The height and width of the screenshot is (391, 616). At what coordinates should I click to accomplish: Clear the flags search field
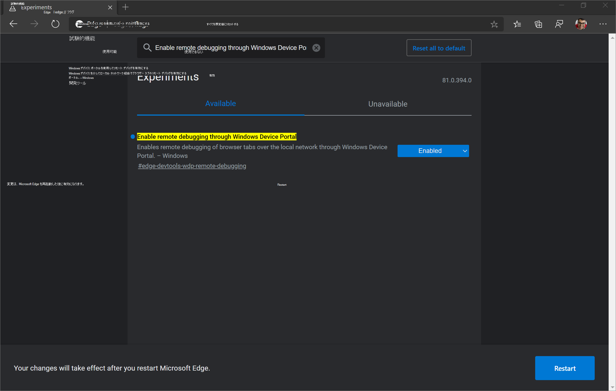(316, 48)
